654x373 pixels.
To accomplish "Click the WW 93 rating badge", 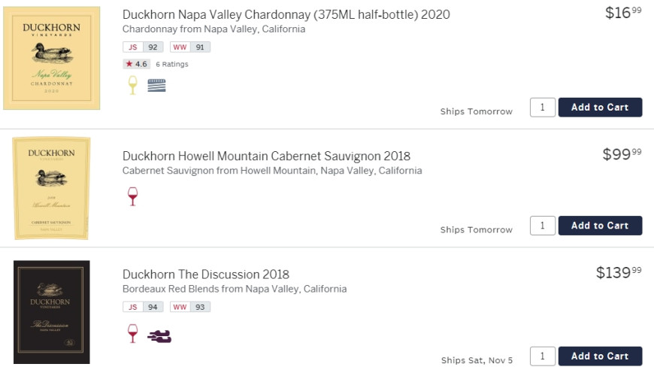I will (190, 307).
